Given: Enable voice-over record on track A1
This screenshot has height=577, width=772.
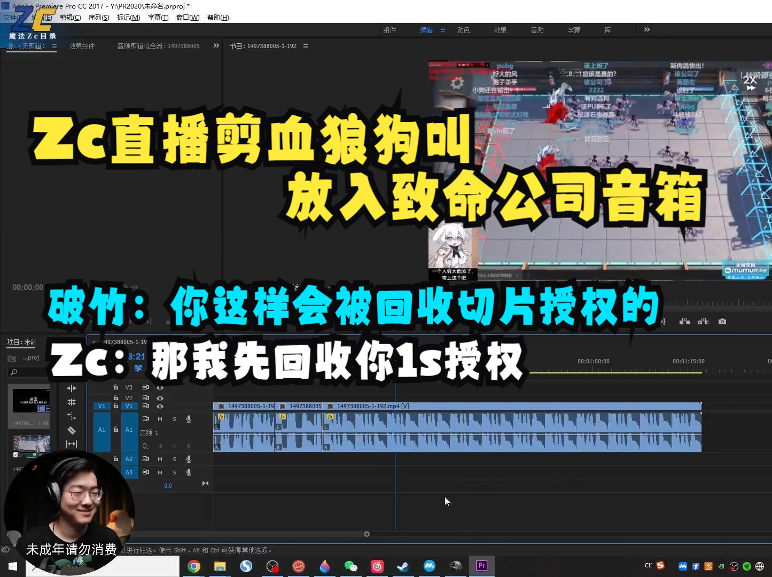Looking at the screenshot, I should [189, 419].
